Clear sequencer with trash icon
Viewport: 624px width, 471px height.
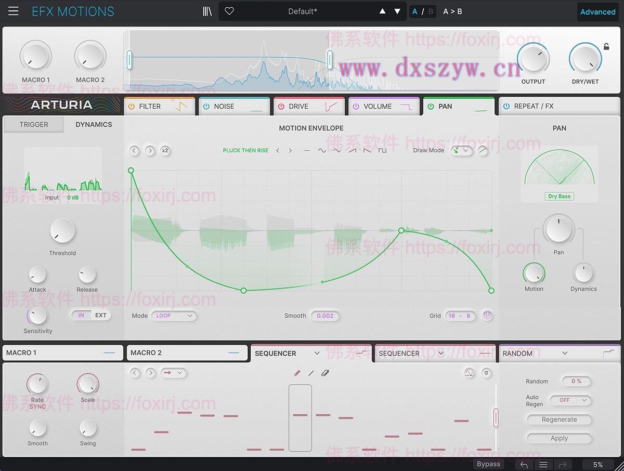pyautogui.click(x=486, y=373)
